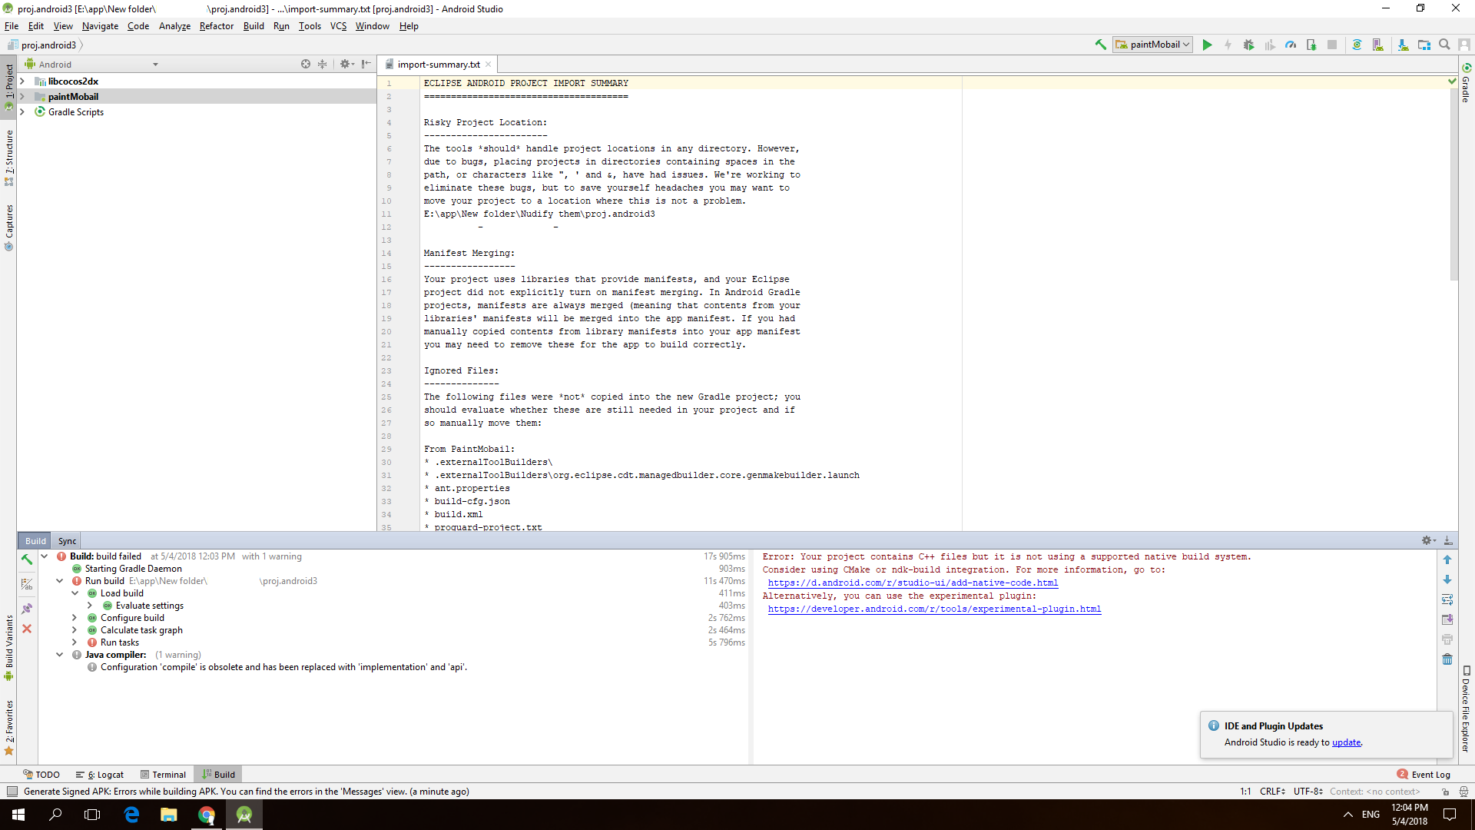1475x830 pixels.
Task: Hide the Build panel
Action: (x=1448, y=541)
